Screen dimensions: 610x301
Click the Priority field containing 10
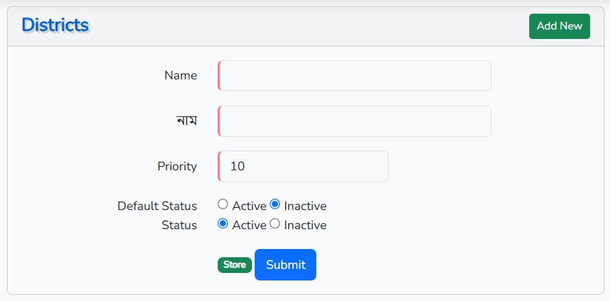(303, 166)
